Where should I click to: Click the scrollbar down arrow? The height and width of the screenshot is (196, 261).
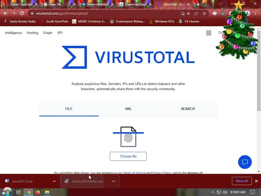point(259,171)
